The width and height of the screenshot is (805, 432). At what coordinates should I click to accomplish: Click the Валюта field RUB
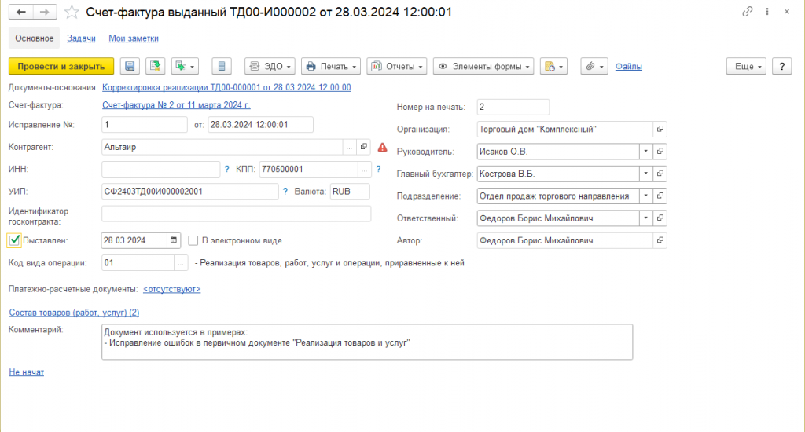(x=350, y=192)
